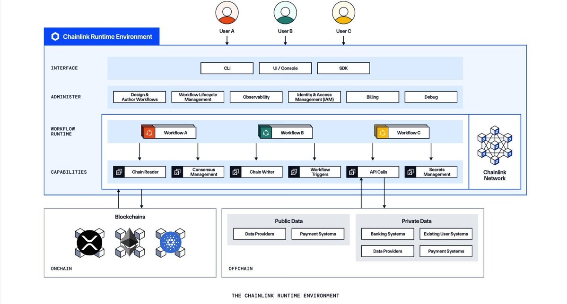Click the orange Workflow A icon
This screenshot has width=567, height=304.
[x=148, y=132]
